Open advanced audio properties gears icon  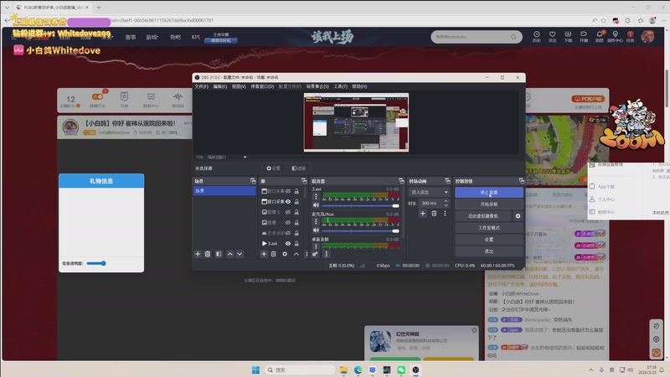(315, 254)
